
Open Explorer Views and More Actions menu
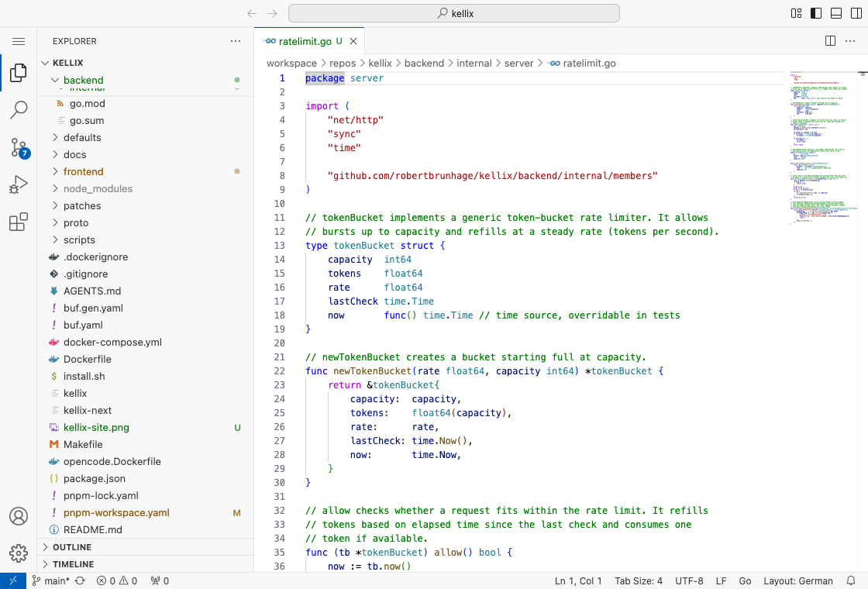point(236,41)
